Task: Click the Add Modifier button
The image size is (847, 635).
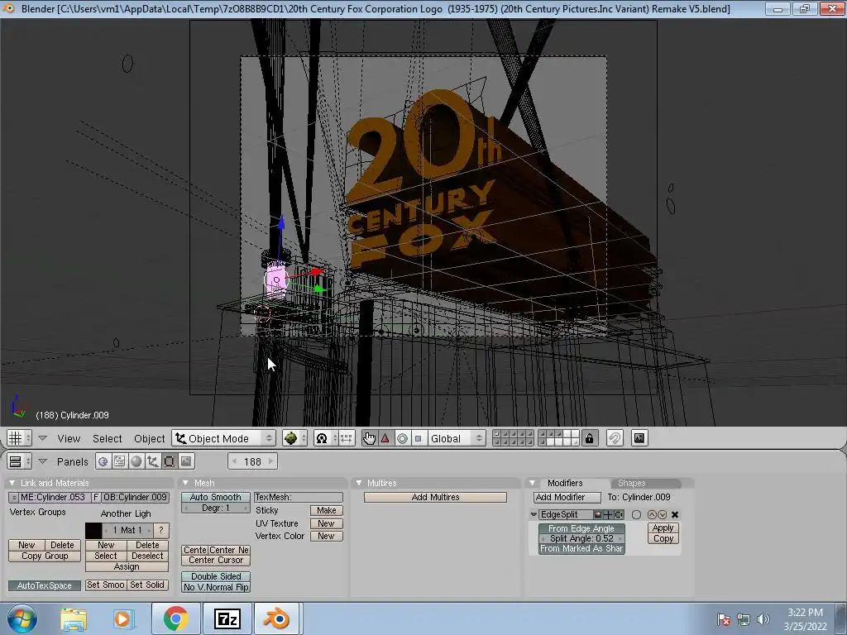Action: pos(567,497)
